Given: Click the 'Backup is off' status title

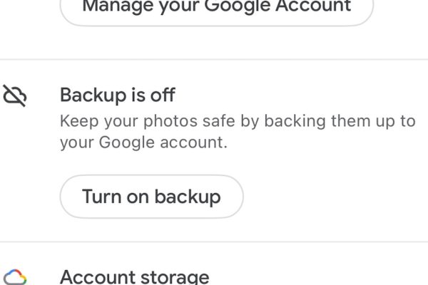Looking at the screenshot, I should [x=118, y=95].
